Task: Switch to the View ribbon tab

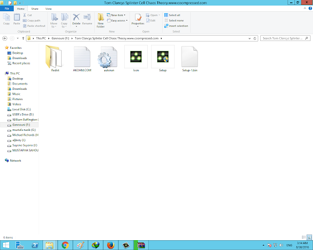Action: (x=48, y=9)
